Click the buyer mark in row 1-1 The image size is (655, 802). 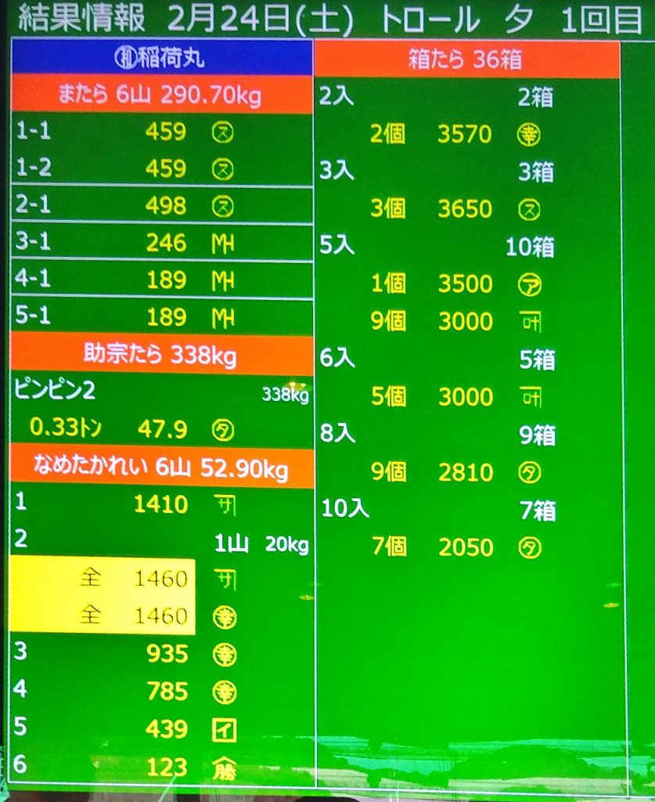pyautogui.click(x=224, y=132)
